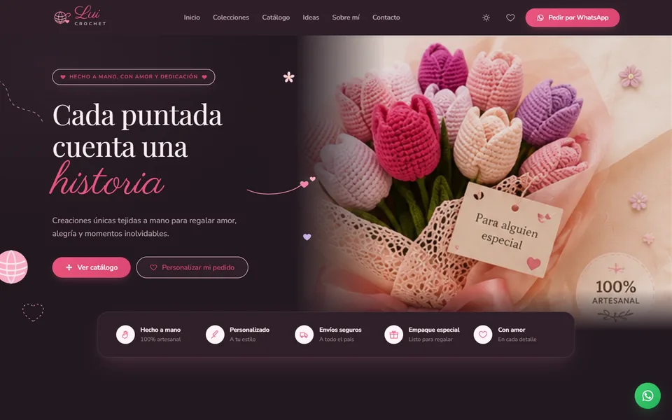Click the 'Hecho a mano, con amor y dedicación' badge

click(134, 77)
